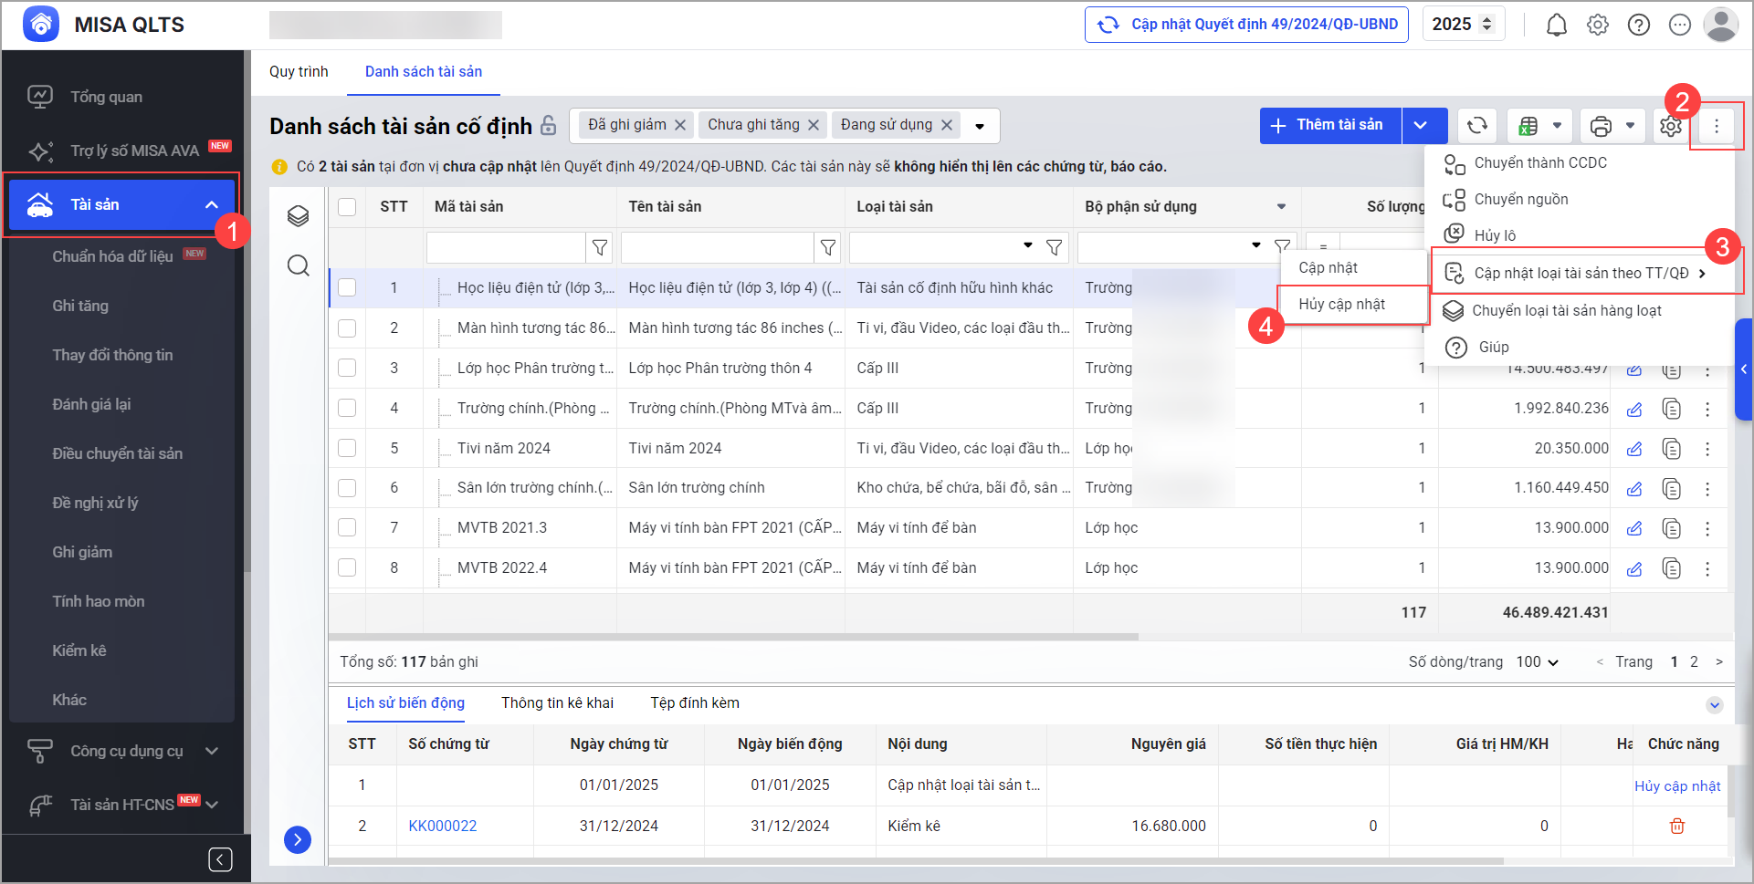Toggle the select-all header checkbox

(347, 207)
